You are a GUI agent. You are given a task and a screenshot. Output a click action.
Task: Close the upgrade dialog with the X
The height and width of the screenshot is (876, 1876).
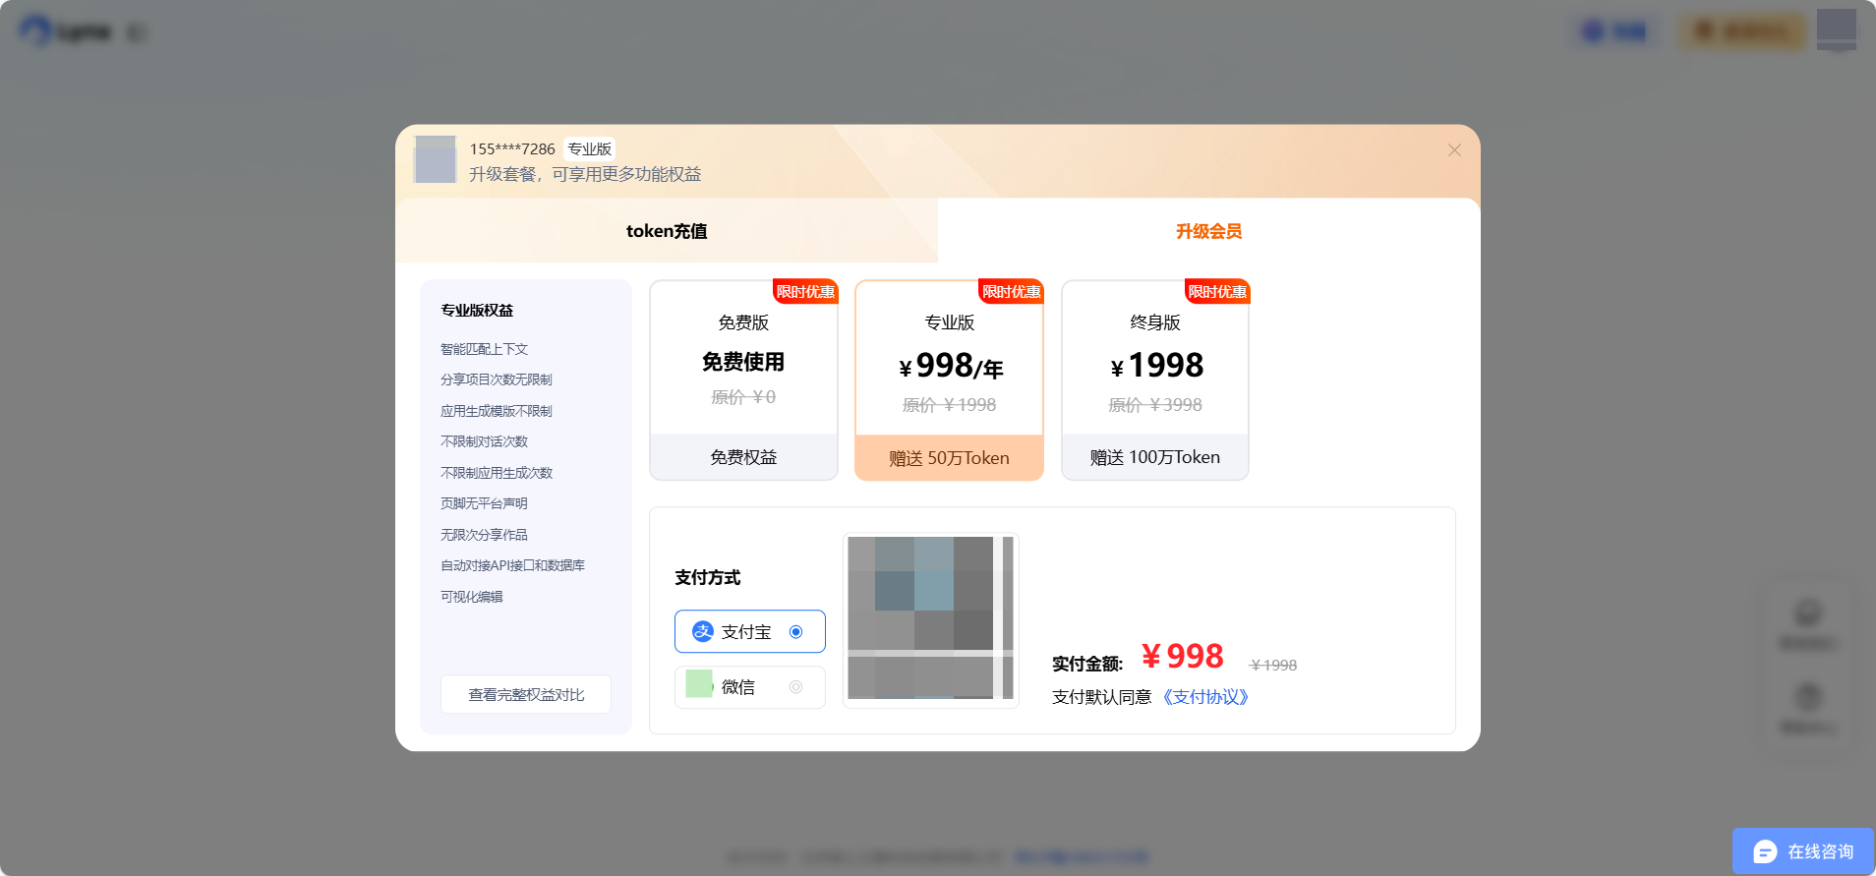point(1454,150)
